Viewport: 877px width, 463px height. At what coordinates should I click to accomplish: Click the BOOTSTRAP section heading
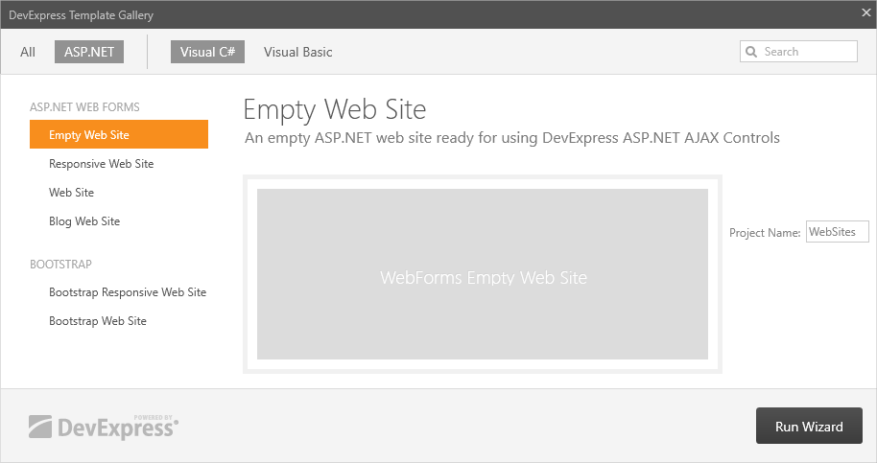click(60, 265)
